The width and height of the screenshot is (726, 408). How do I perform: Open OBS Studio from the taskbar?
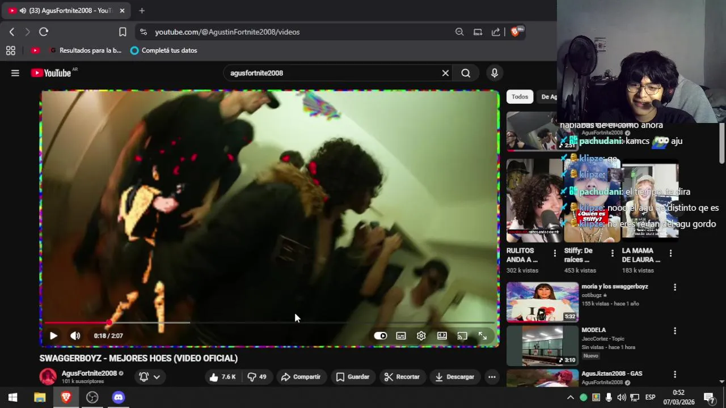point(92,397)
